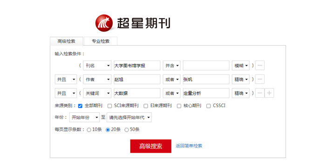Remove the 刊名 condition row with minus

(259, 66)
